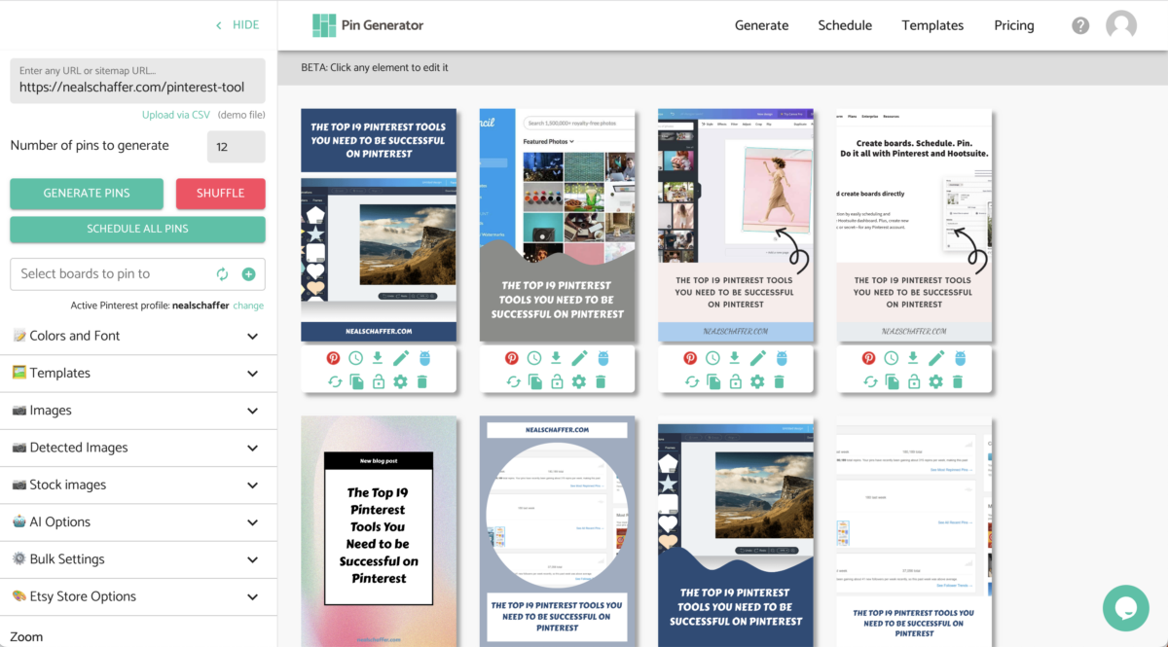
Task: Toggle the lock icon under the second pin
Action: (x=557, y=381)
